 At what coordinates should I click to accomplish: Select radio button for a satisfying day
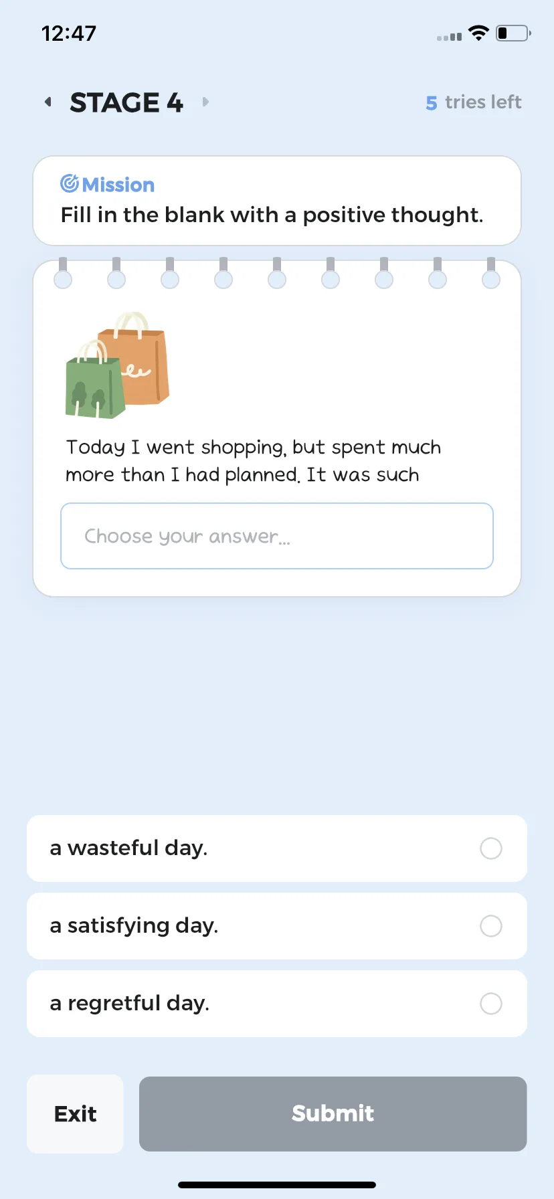[491, 926]
